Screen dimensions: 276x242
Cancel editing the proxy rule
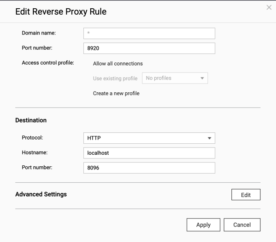[x=242, y=225]
